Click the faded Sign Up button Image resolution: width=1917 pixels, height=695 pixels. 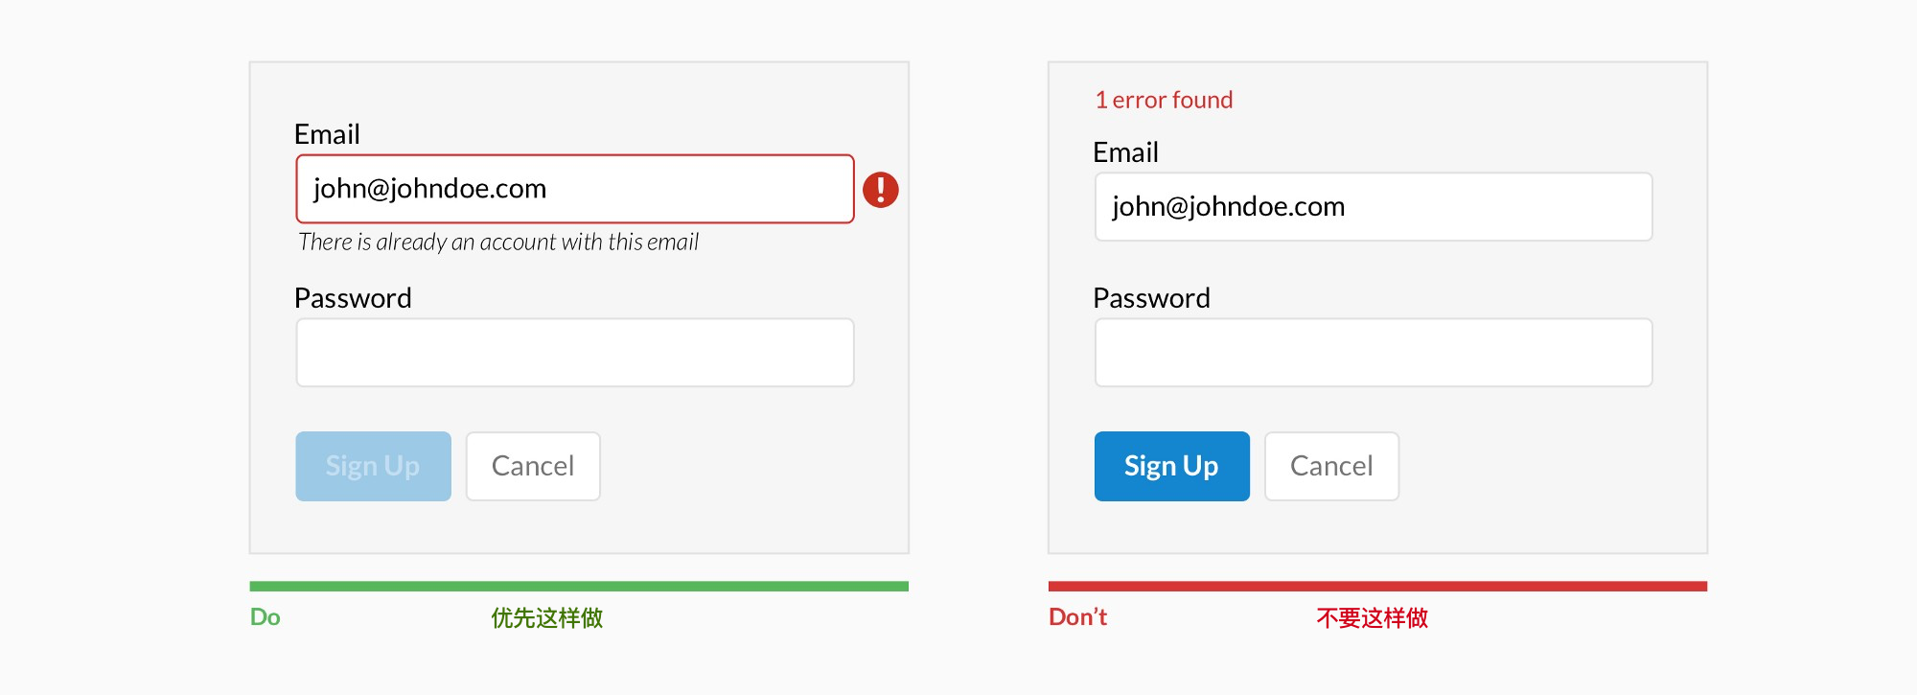pos(373,466)
